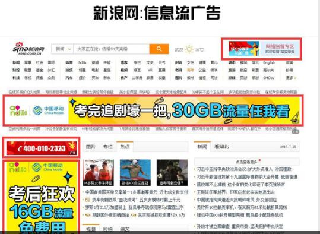The height and width of the screenshot is (234, 320).
Task: Click the China Mobile 30GB流量 banner ad
Action: pyautogui.click(x=153, y=110)
